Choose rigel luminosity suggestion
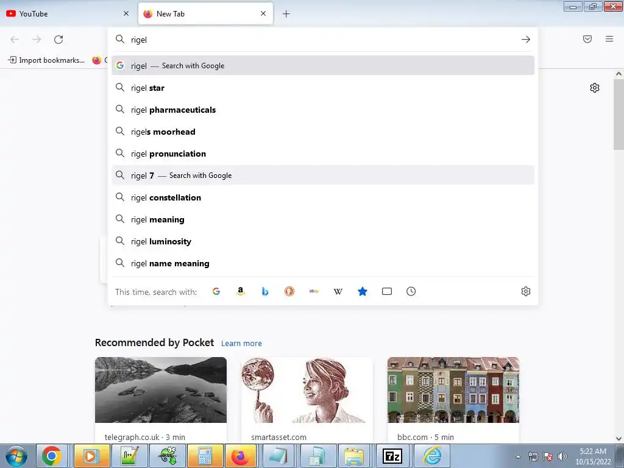The width and height of the screenshot is (624, 468). click(323, 241)
